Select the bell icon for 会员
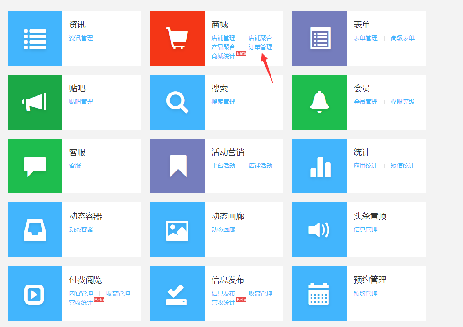Image resolution: width=463 pixels, height=327 pixels. click(x=319, y=101)
